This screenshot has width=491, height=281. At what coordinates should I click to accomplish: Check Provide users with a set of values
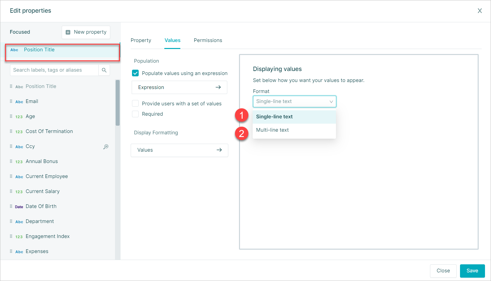click(135, 104)
